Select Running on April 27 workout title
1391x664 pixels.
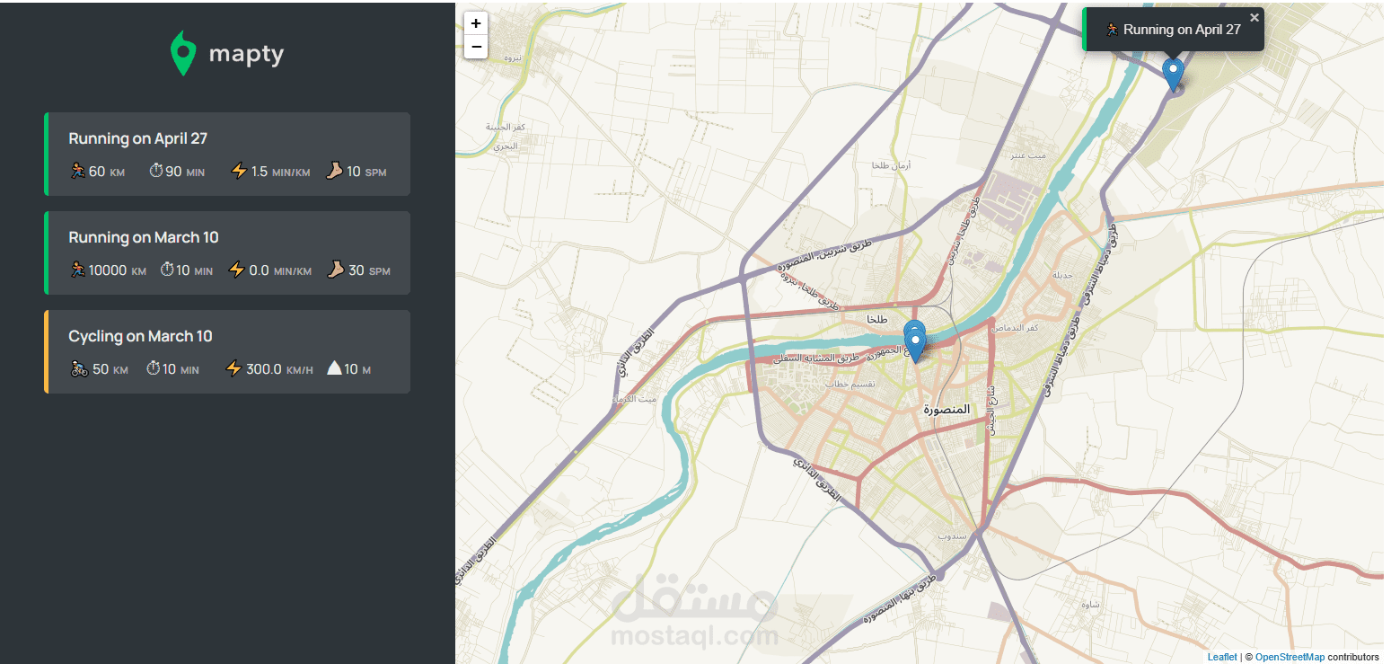pyautogui.click(x=138, y=138)
